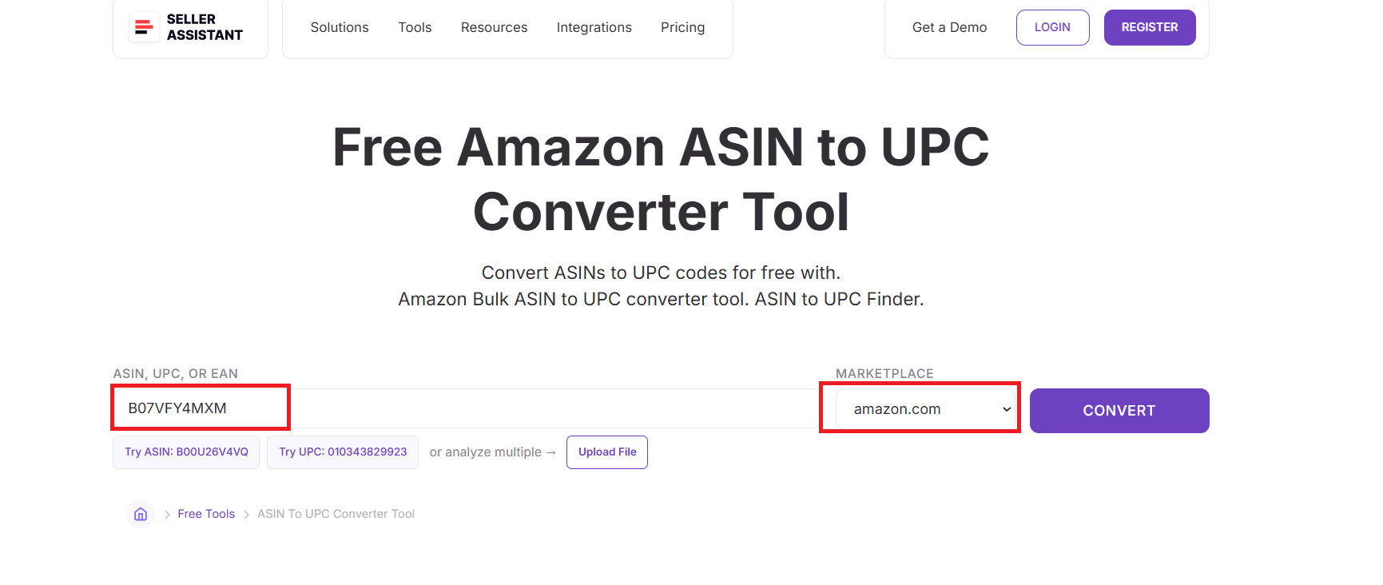Image resolution: width=1383 pixels, height=585 pixels.
Task: Select the Pricing menu item
Action: coord(682,27)
